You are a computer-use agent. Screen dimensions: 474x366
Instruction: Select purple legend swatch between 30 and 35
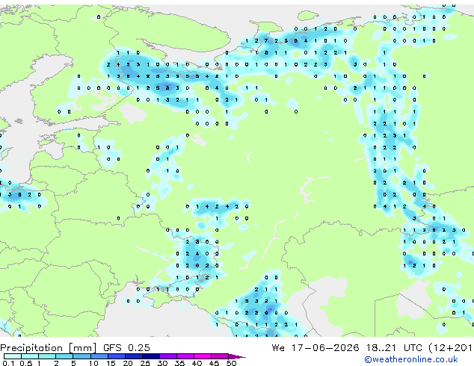tap(168, 356)
